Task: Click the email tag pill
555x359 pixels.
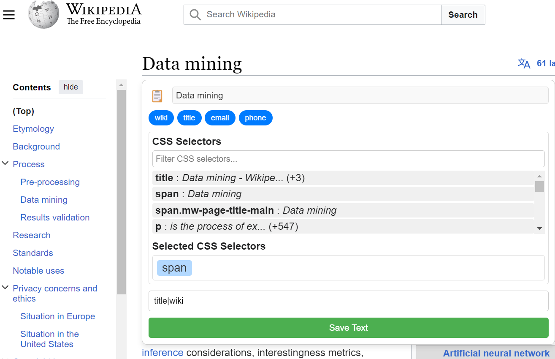Action: pos(220,118)
